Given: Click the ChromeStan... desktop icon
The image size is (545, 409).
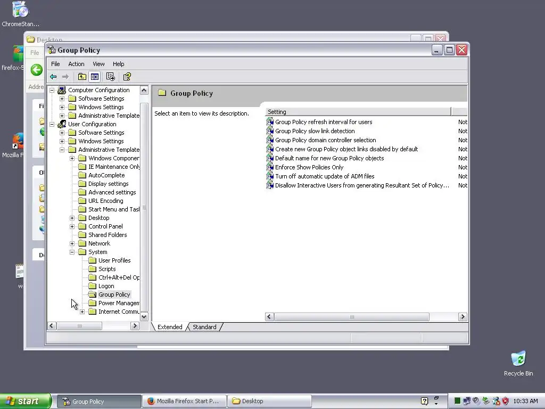Looking at the screenshot, I should (x=20, y=14).
